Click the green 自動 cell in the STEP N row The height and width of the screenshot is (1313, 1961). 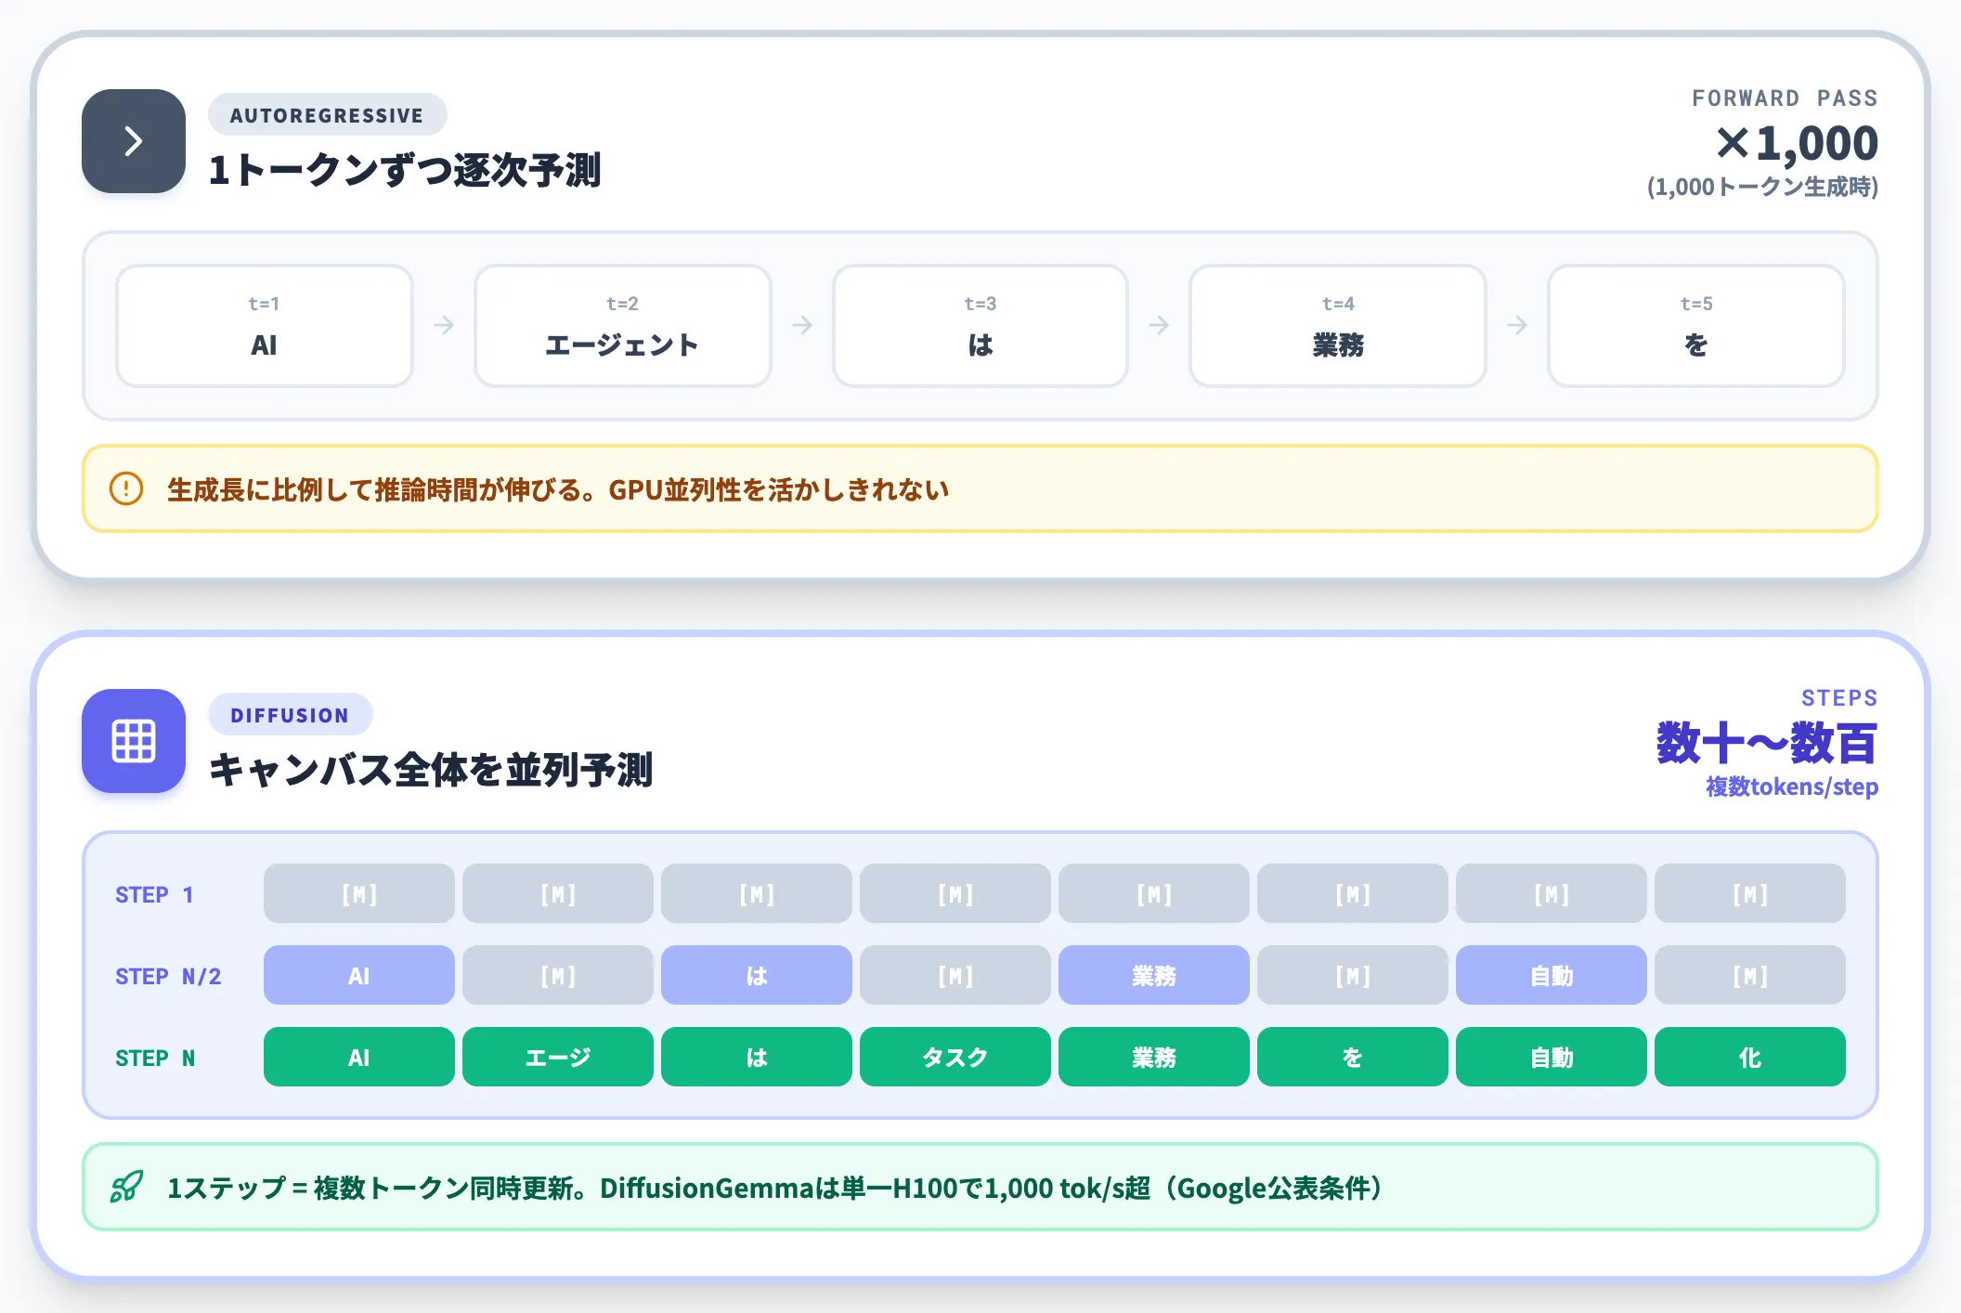coord(1552,1057)
